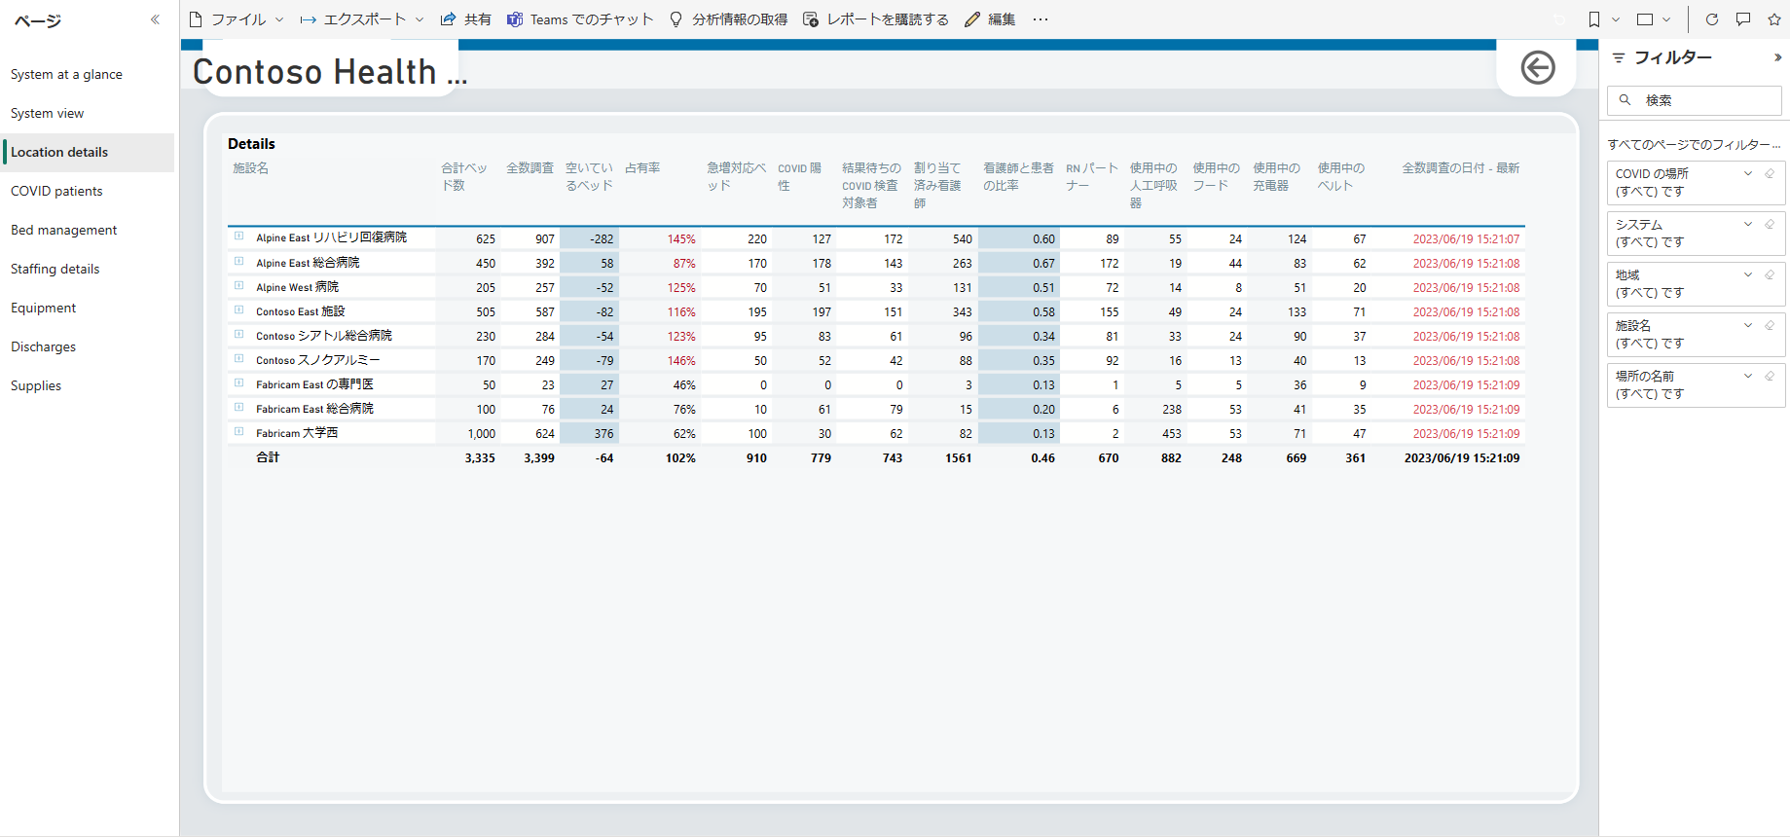
Task: Click the 共有 button
Action: pos(465,19)
